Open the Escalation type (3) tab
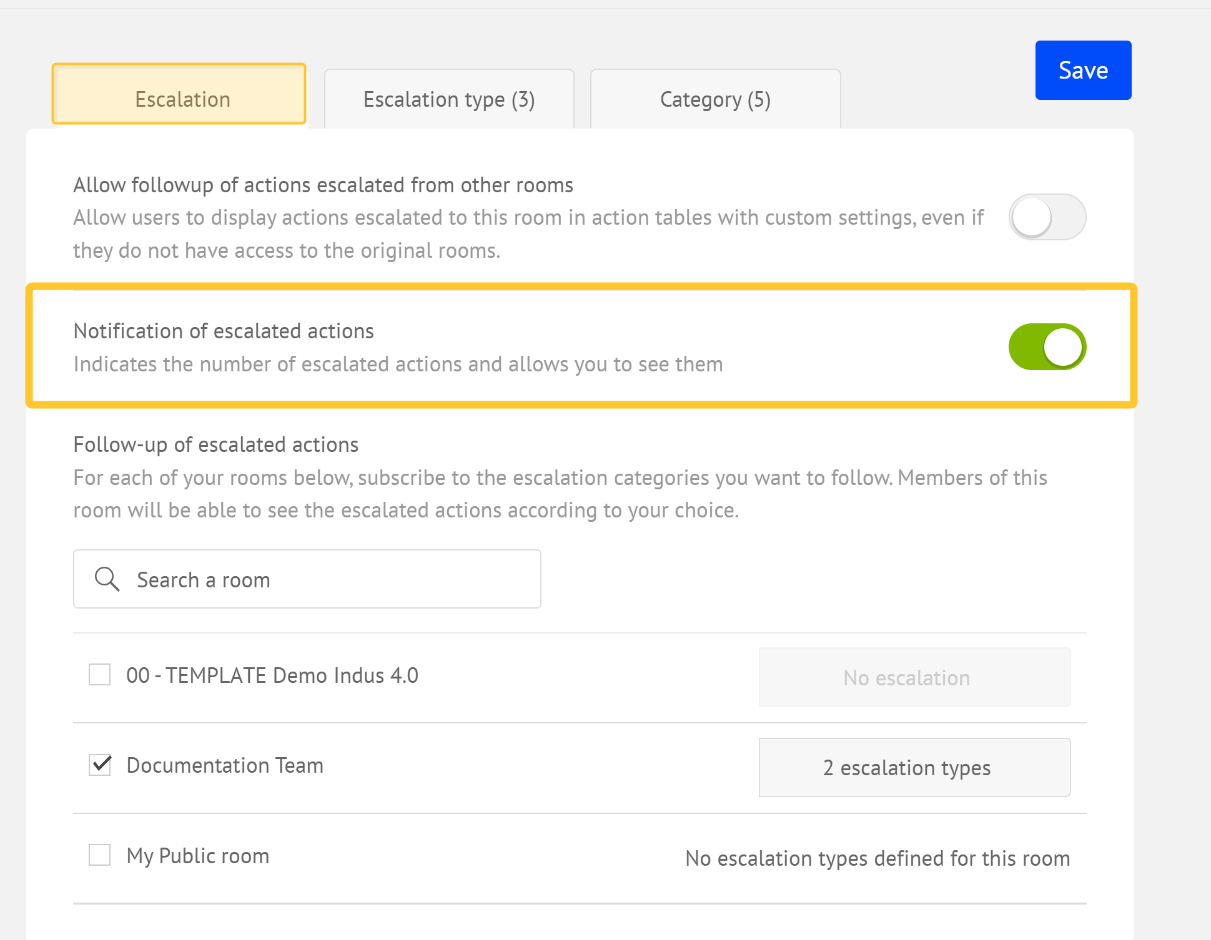 [449, 99]
